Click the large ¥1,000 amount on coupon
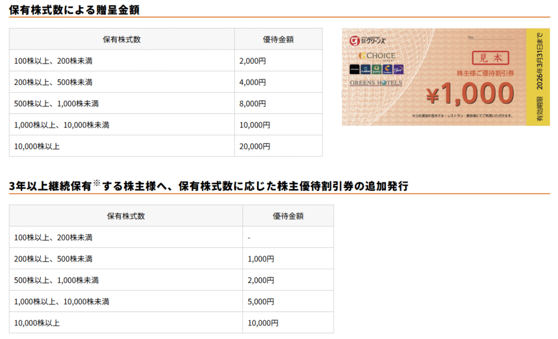This screenshot has width=558, height=339. coord(470,95)
